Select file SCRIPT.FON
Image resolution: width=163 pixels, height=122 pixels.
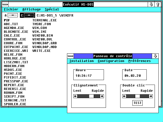coord(14,97)
